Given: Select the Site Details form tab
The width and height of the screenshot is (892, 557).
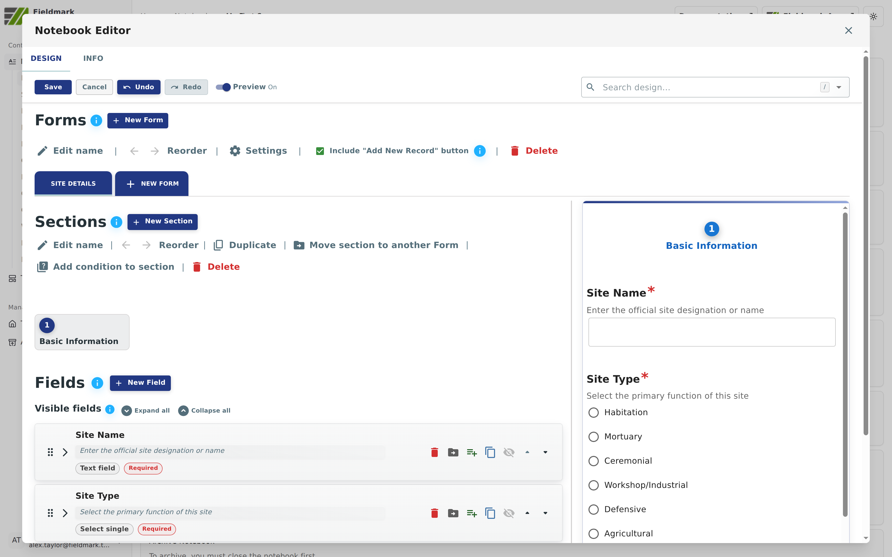Looking at the screenshot, I should coord(73,183).
